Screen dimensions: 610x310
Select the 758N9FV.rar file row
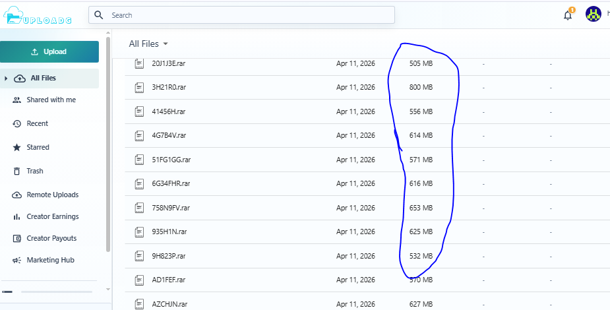coord(264,208)
